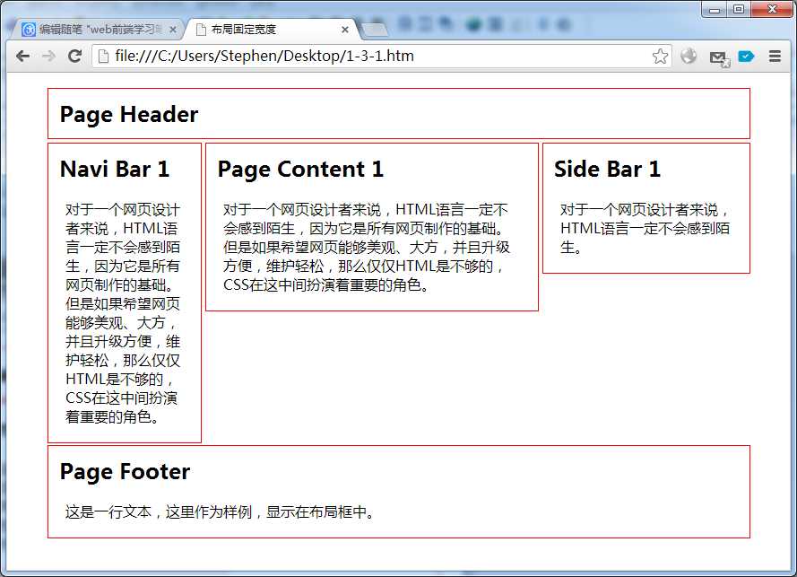The height and width of the screenshot is (577, 797).
Task: Click the Page Content paragraph text
Action: [x=366, y=248]
